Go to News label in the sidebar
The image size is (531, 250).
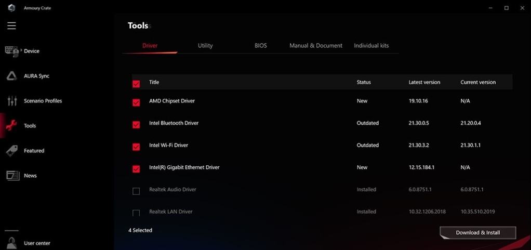[x=30, y=176]
